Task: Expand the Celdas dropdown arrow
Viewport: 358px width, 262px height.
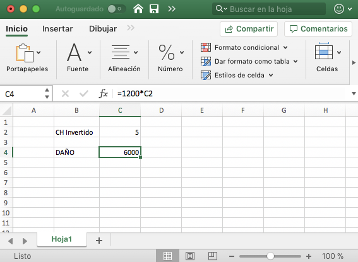Action: coord(339,53)
